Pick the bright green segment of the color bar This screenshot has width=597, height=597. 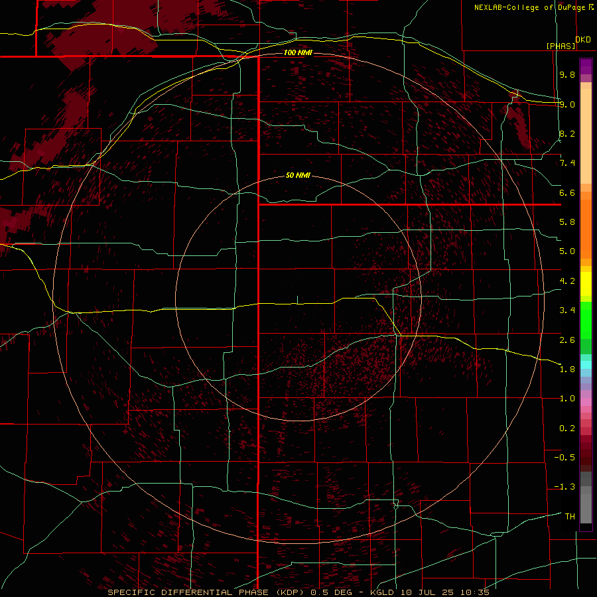point(586,320)
